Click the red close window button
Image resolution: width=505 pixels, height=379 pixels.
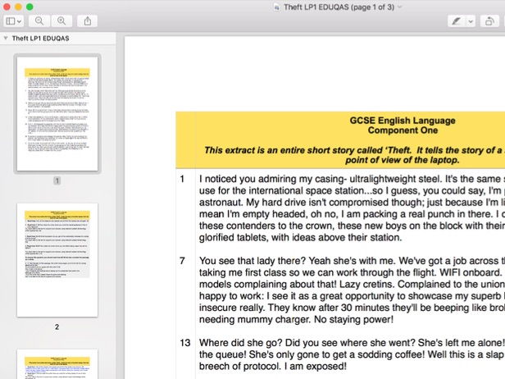pyautogui.click(x=7, y=7)
